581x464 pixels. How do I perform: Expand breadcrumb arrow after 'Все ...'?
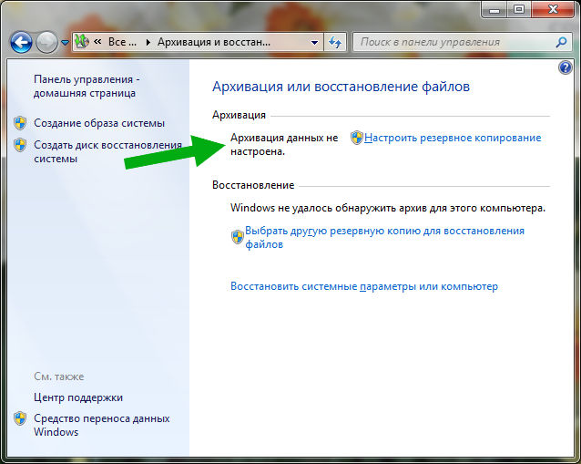(148, 42)
